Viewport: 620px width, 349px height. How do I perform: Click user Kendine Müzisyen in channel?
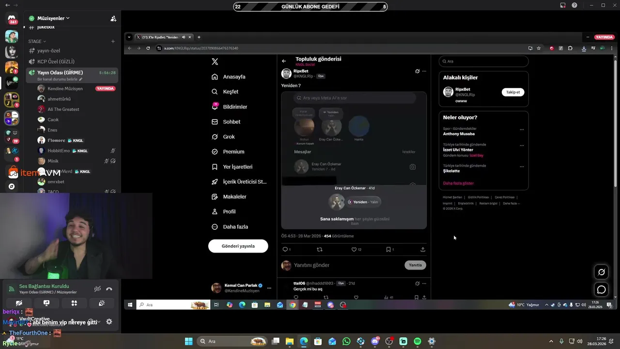[65, 89]
